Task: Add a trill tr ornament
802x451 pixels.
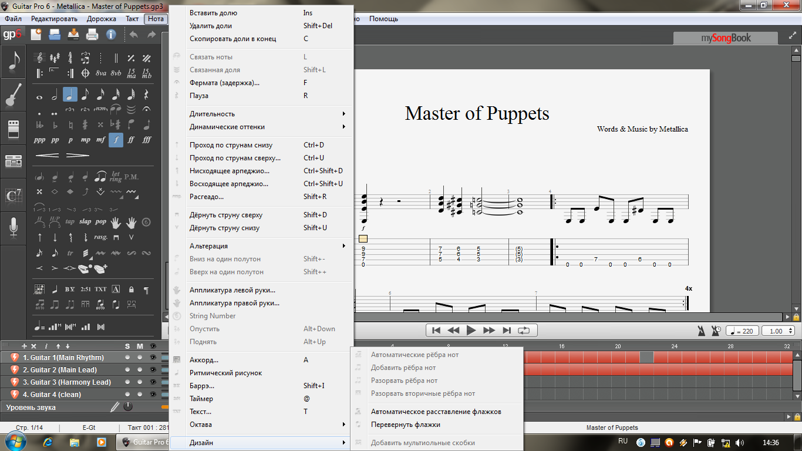Action: coord(70,253)
